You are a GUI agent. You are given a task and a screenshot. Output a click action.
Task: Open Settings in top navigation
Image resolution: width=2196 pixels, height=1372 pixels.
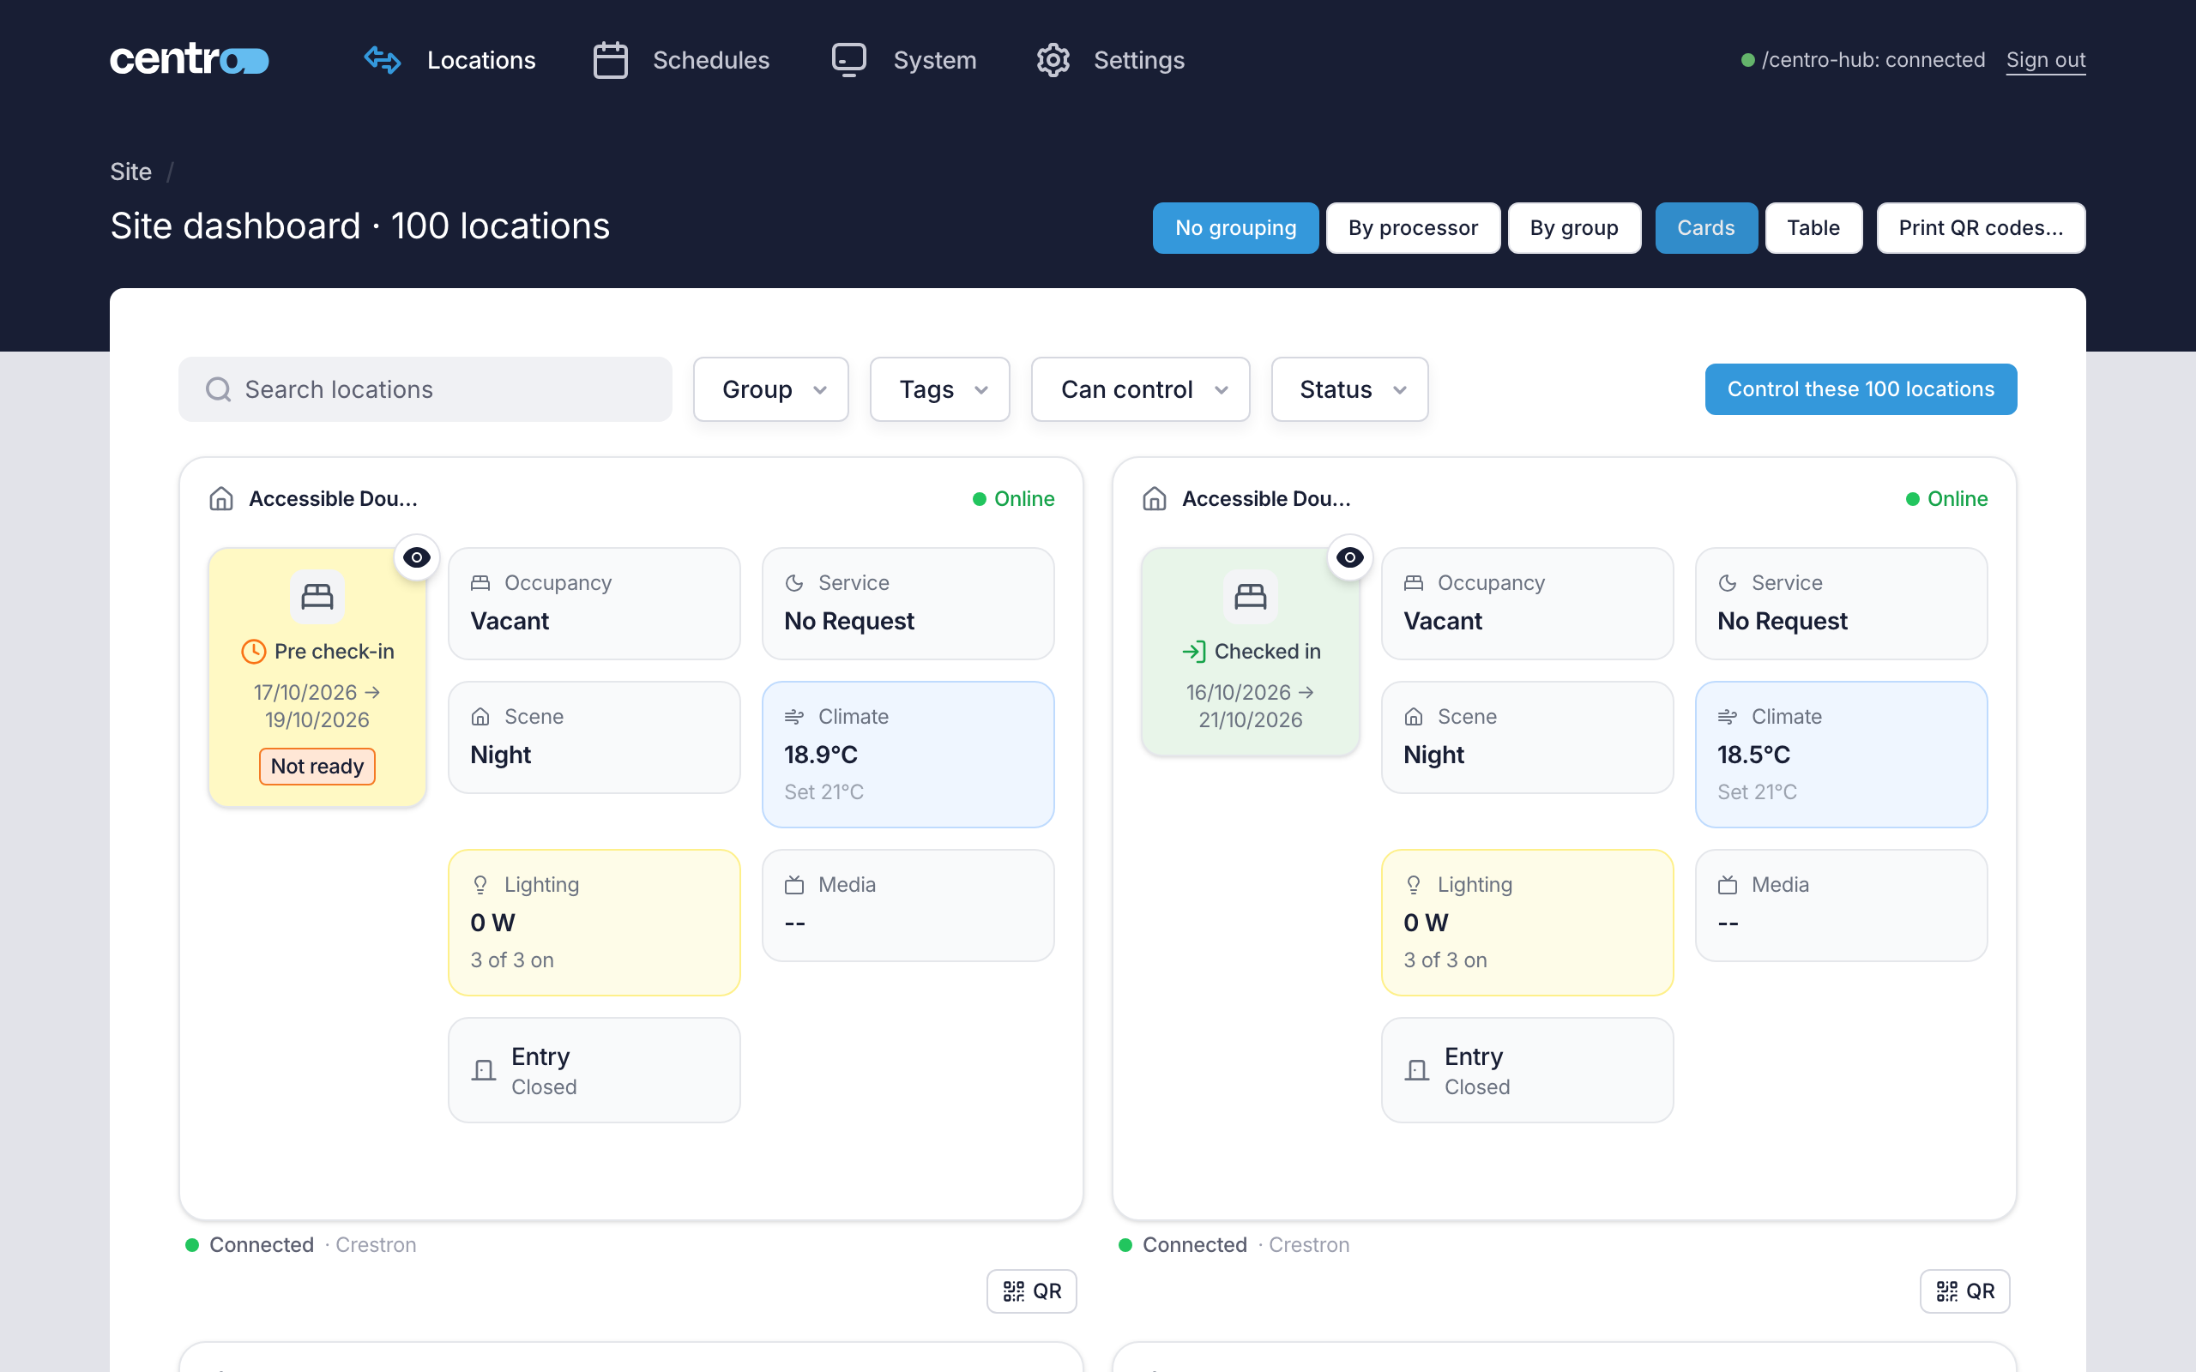point(1110,60)
